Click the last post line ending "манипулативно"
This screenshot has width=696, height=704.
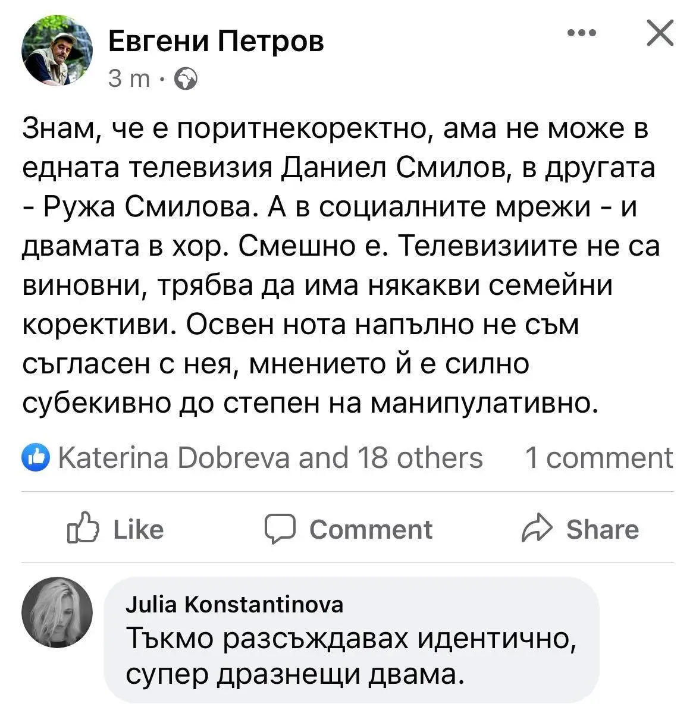coord(309,404)
